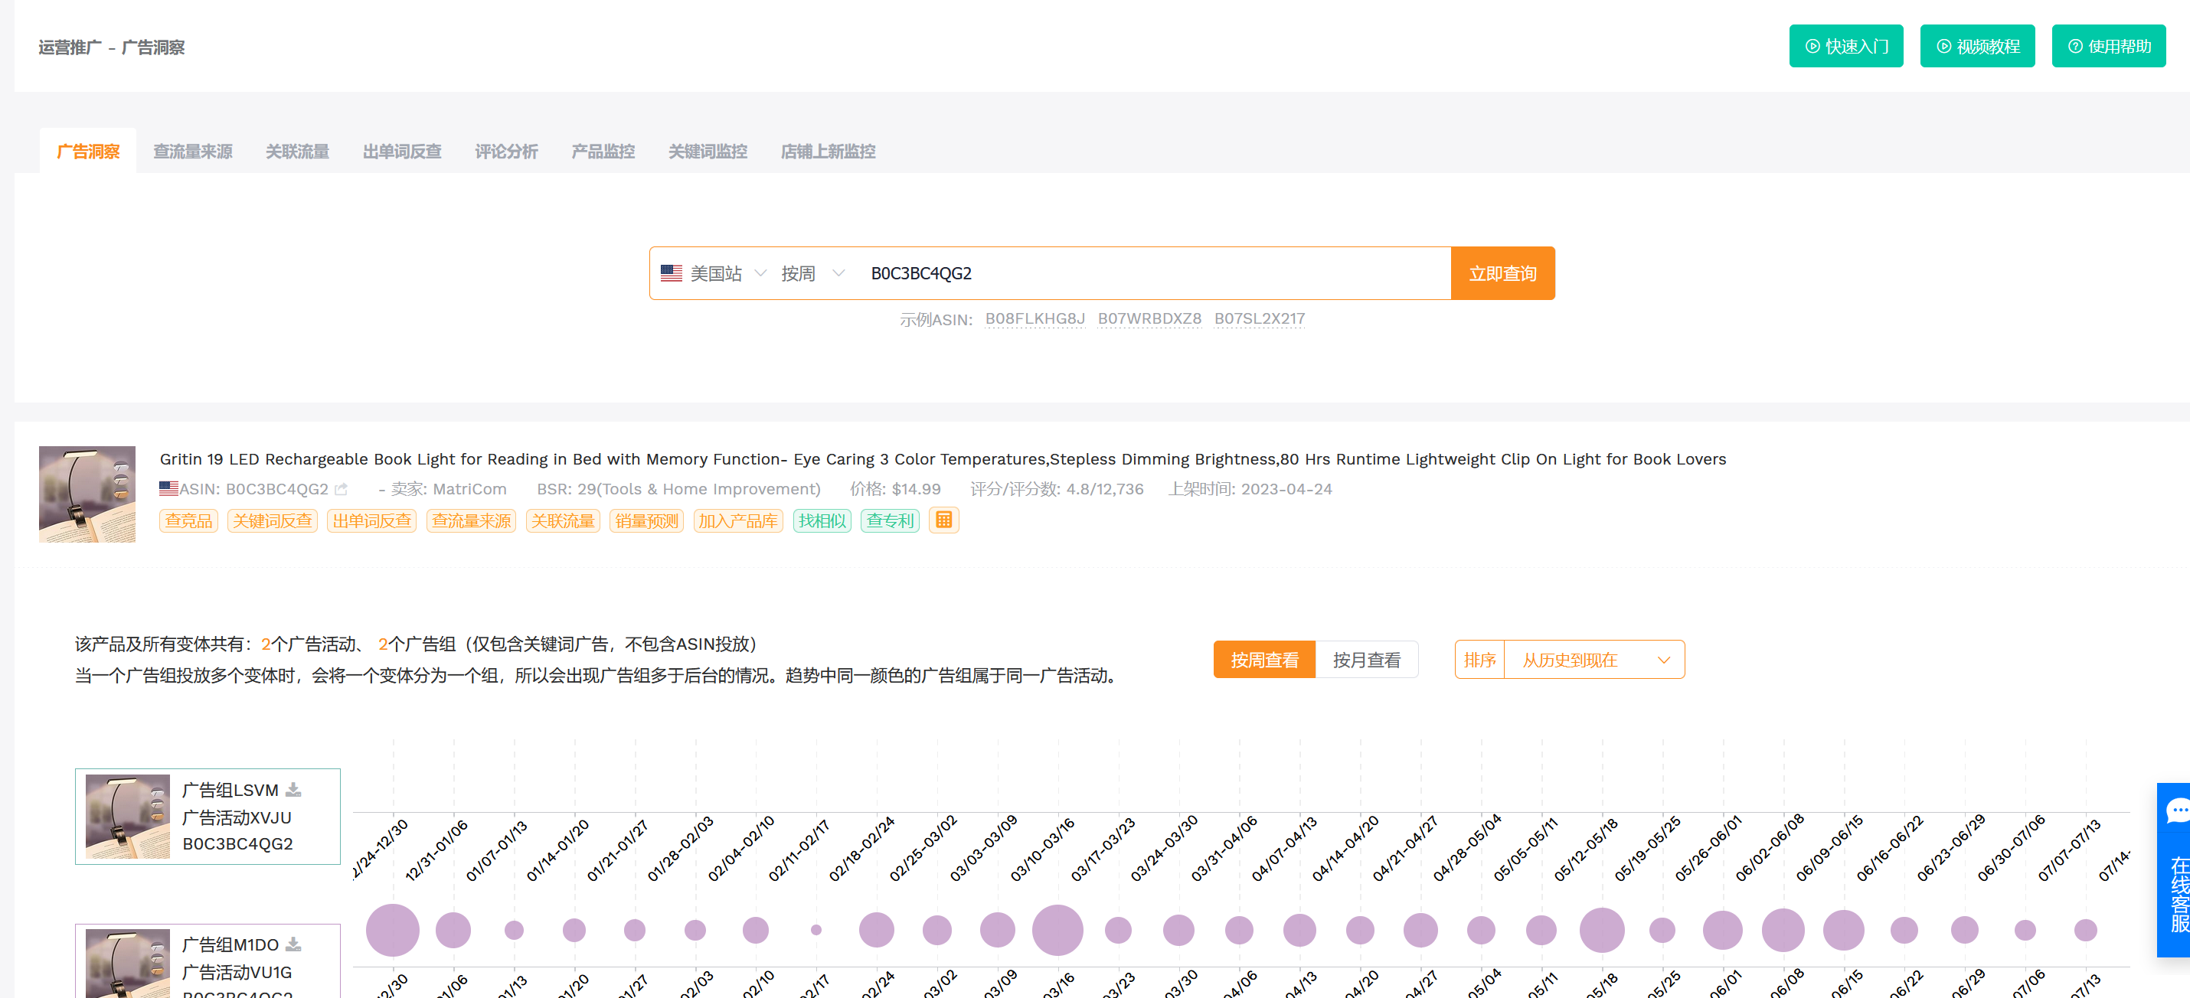The width and height of the screenshot is (2190, 998).
Task: Click the download icon next to 广告组M1DO
Action: (x=293, y=944)
